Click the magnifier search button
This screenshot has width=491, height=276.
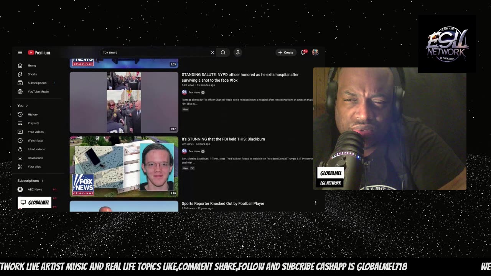click(223, 53)
